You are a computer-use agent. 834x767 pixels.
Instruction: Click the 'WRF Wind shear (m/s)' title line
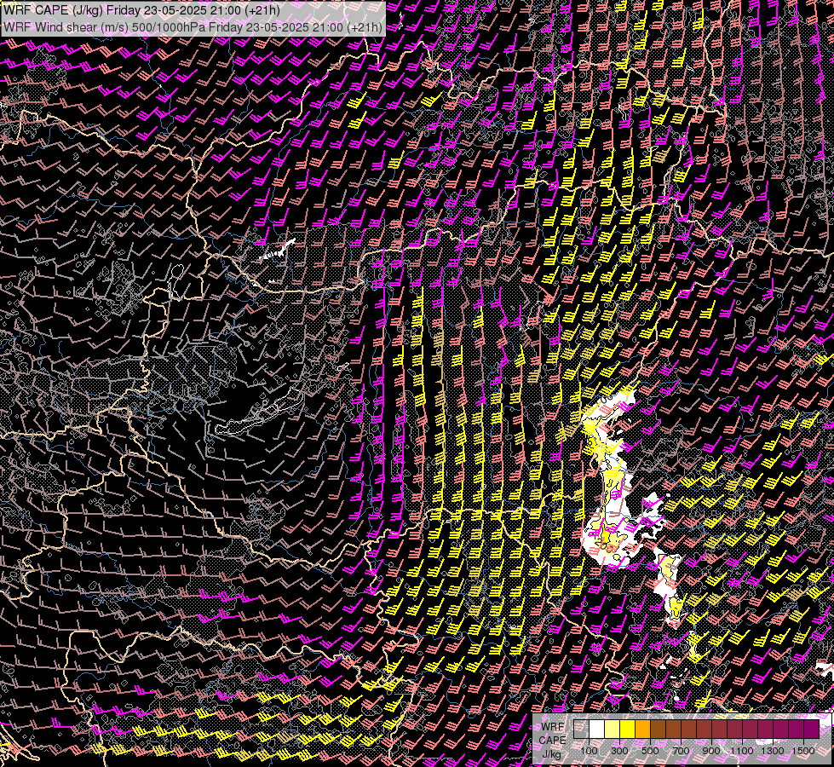pos(193,27)
